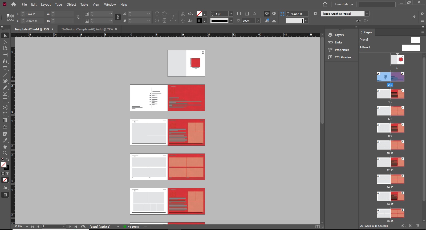Screen dimensions: 426x230
Task: Open the Layers panel
Action: point(339,35)
